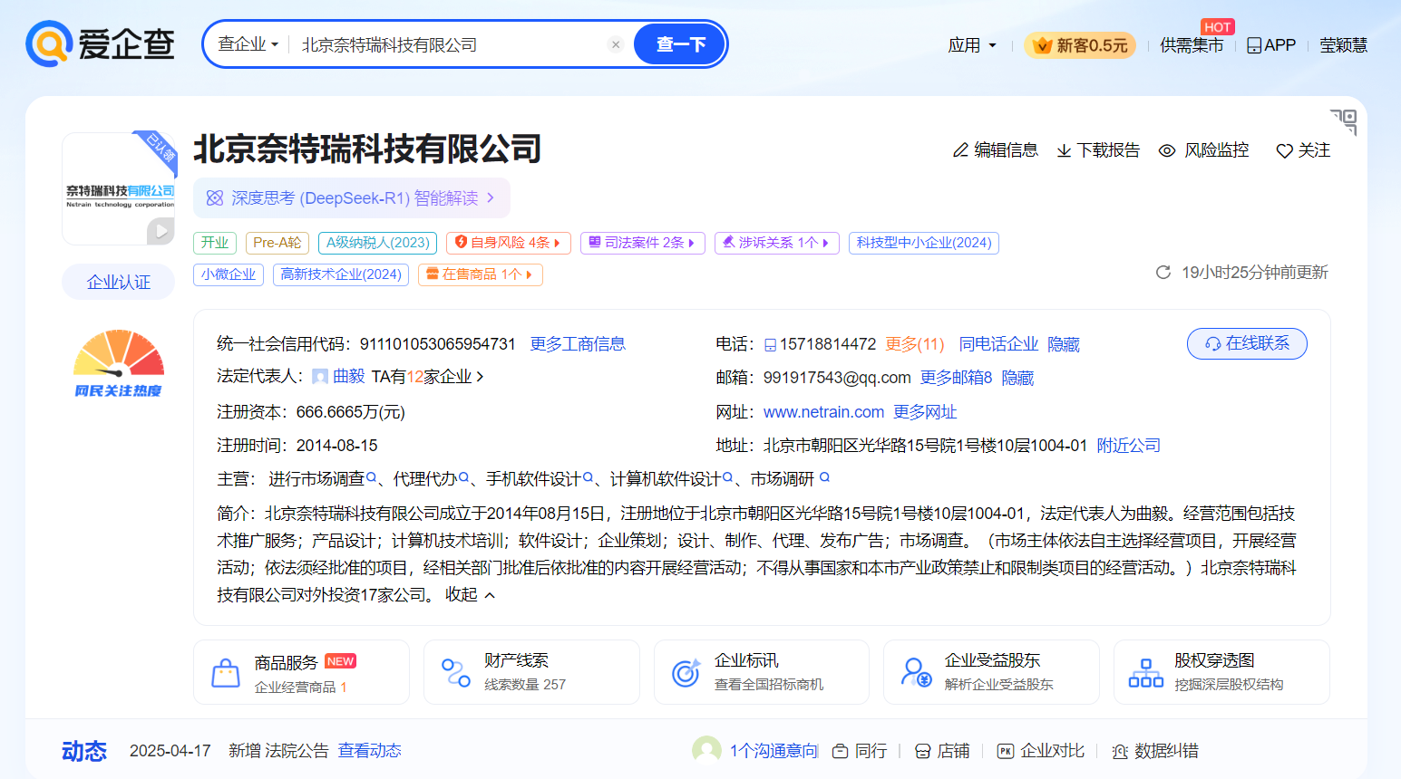
Task: Open 商品服务 card
Action: [x=301, y=672]
